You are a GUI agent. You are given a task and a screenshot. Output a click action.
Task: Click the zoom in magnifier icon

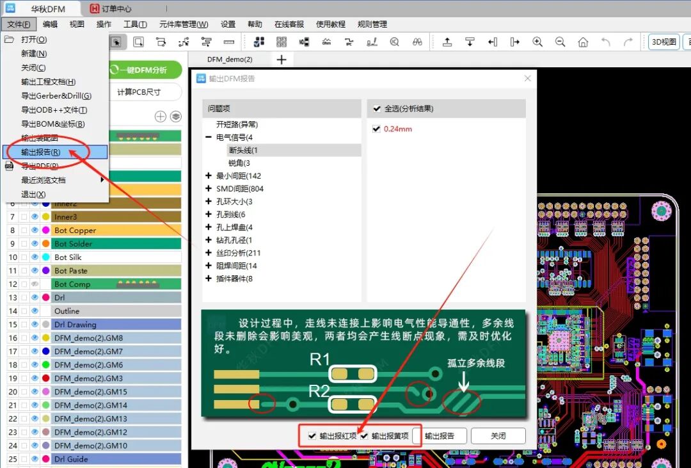point(537,42)
